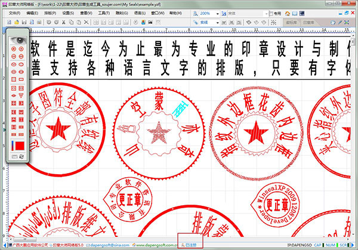Image resolution: width=358 pixels, height=250 pixels.
Task: Click the right blue arrow on status bar
Action: (353, 245)
